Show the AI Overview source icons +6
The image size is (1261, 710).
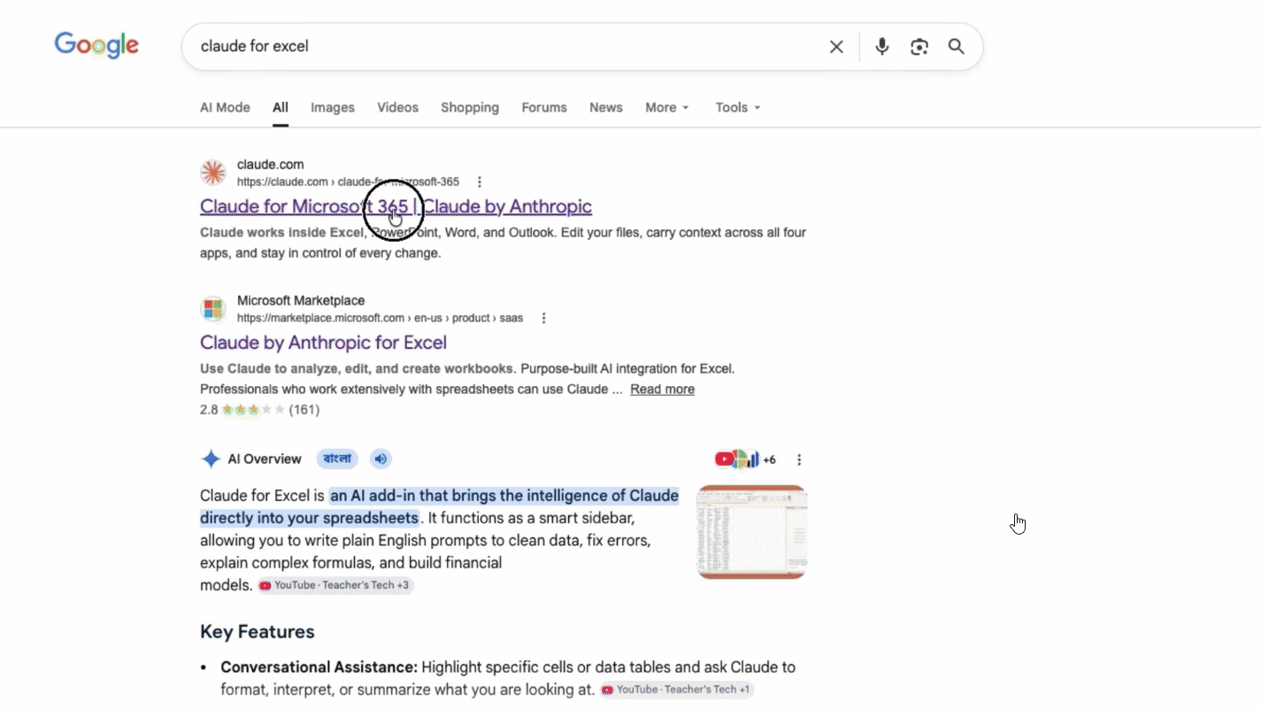point(745,459)
